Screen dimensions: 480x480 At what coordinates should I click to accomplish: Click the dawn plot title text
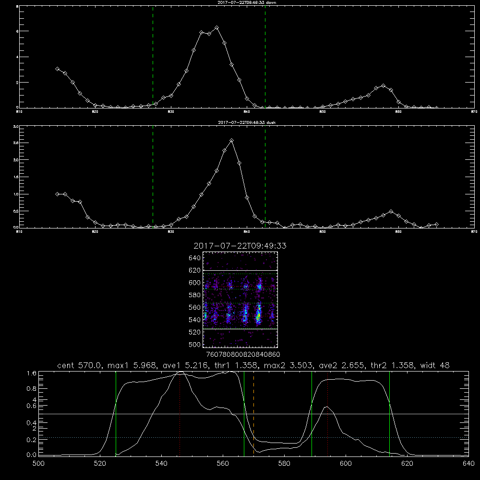(247, 2)
